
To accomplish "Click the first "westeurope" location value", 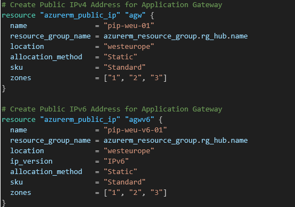I will point(129,47).
